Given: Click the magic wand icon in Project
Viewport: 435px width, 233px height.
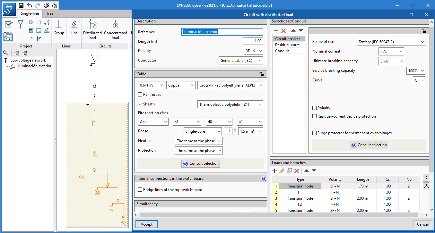Looking at the screenshot, I should click(x=31, y=38).
